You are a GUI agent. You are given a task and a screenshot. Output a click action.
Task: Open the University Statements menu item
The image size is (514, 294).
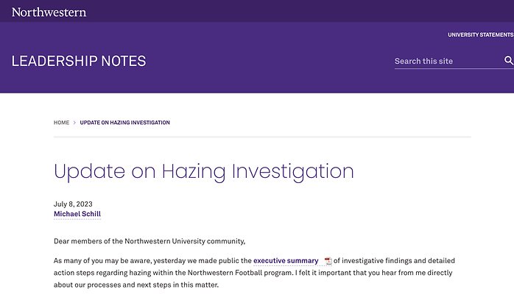(480, 35)
